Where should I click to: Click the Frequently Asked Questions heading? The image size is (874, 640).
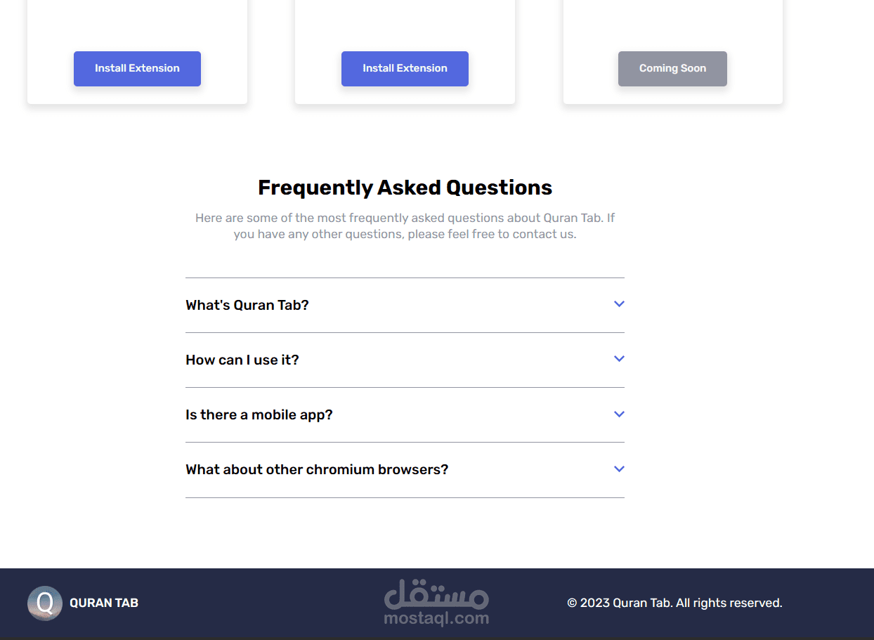[405, 188]
